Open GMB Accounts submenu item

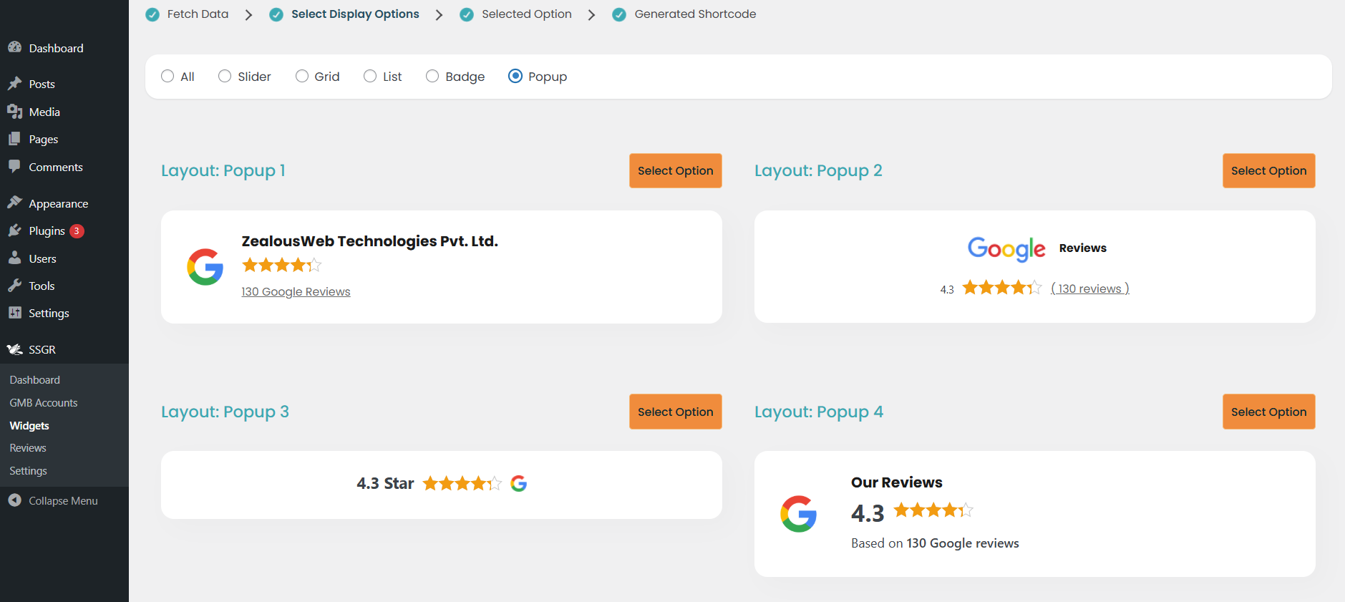pyautogui.click(x=44, y=403)
